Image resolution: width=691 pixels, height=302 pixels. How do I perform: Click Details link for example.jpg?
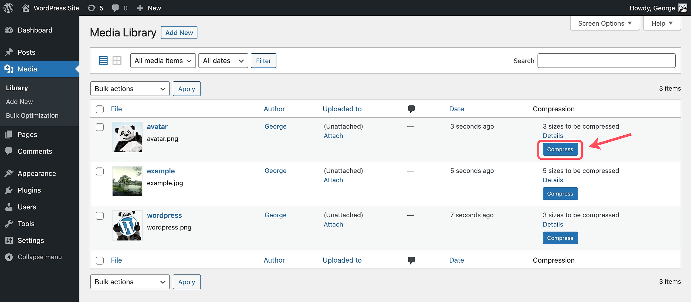pyautogui.click(x=553, y=180)
